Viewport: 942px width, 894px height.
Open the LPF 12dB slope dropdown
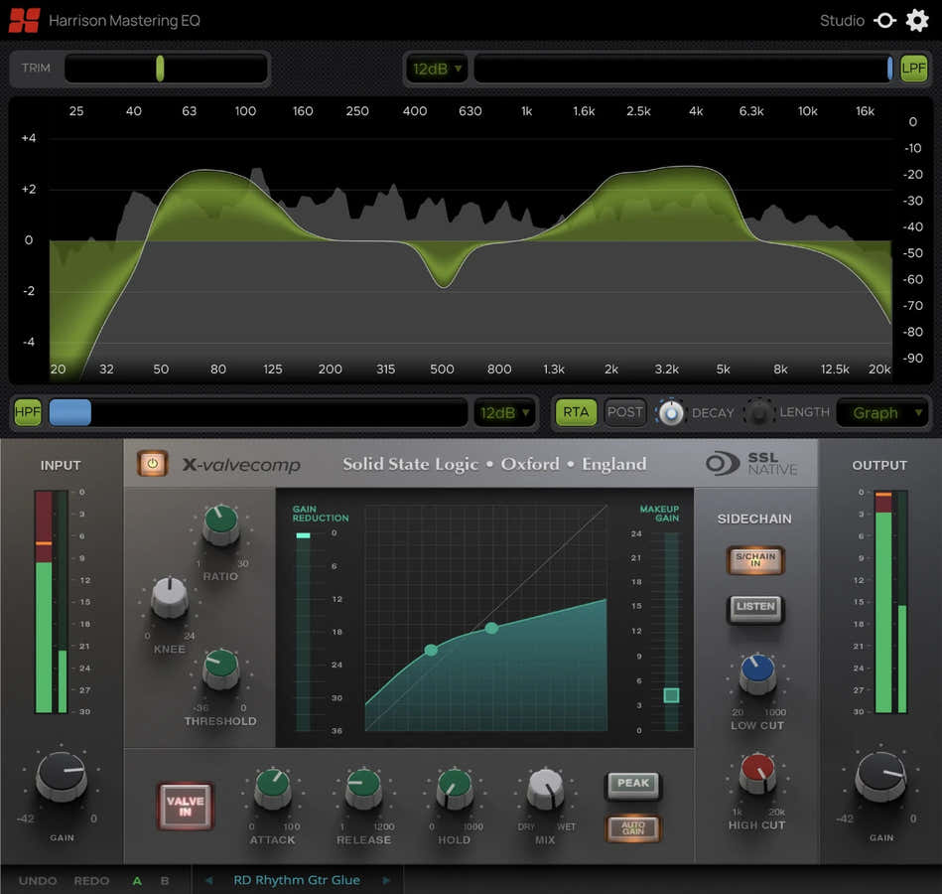[437, 69]
